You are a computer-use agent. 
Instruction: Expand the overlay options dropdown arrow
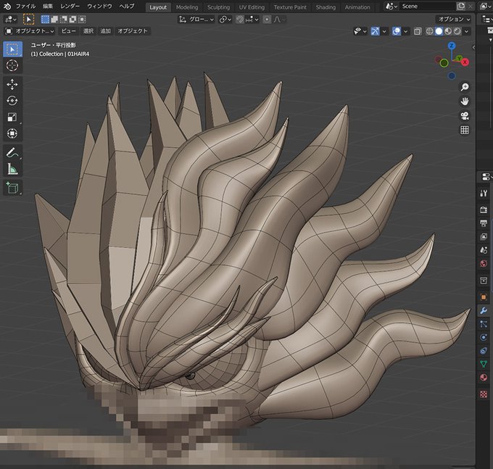405,31
